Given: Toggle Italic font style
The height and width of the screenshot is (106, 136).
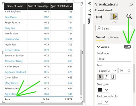Looking at the screenshot, I should point(106,77).
